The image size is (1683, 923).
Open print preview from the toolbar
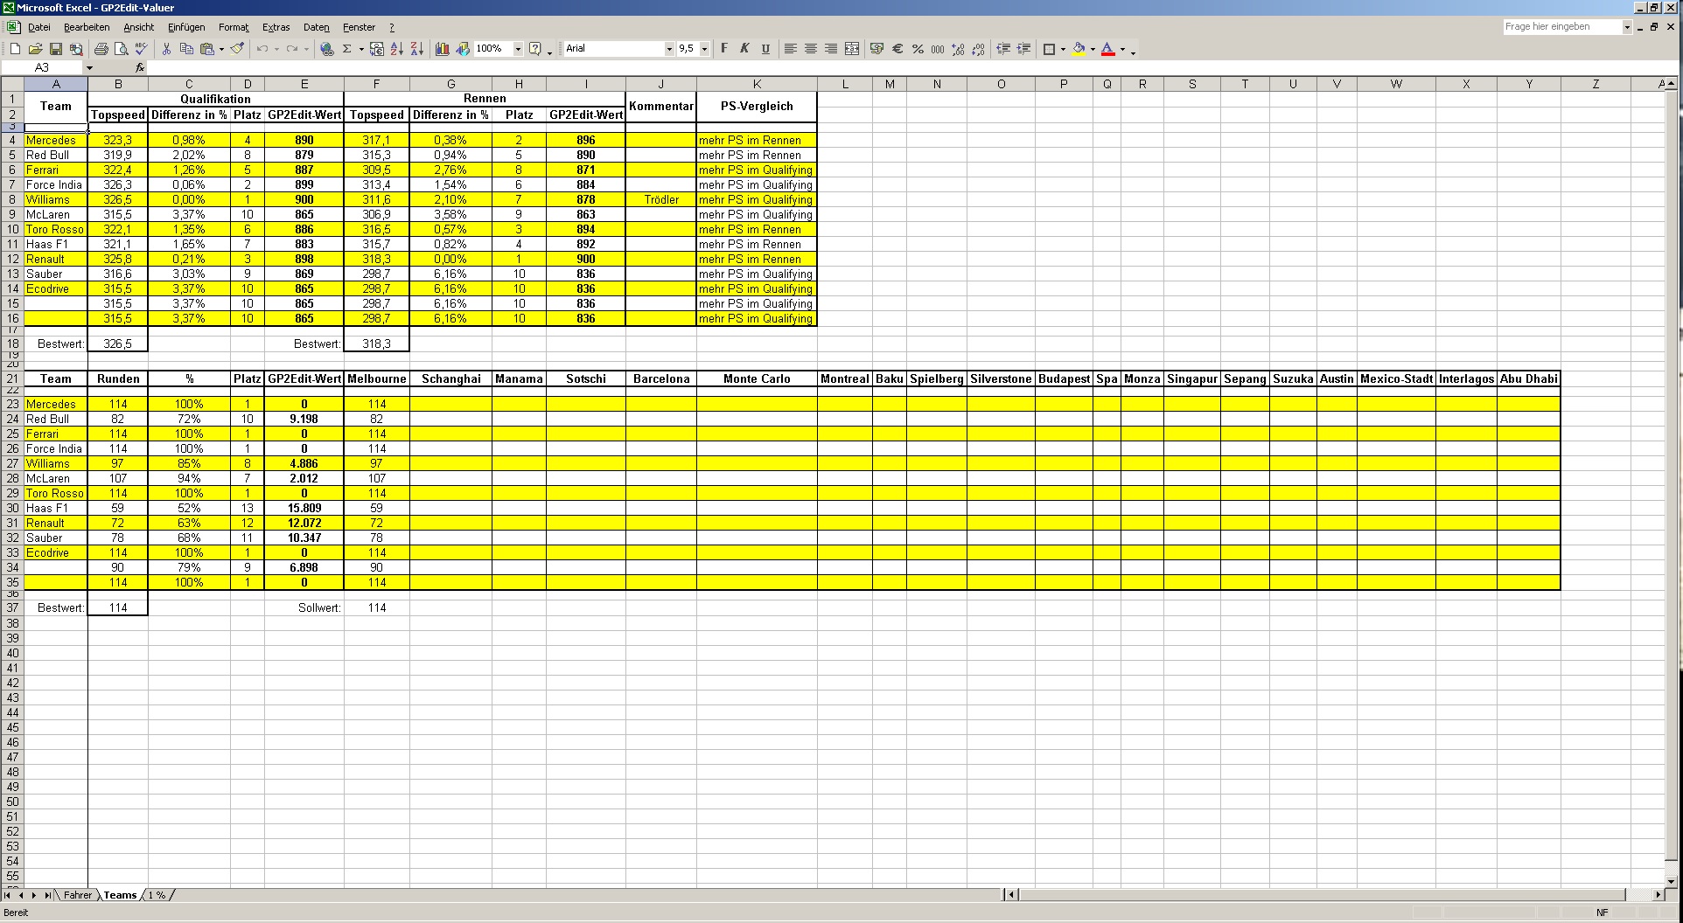coord(122,49)
